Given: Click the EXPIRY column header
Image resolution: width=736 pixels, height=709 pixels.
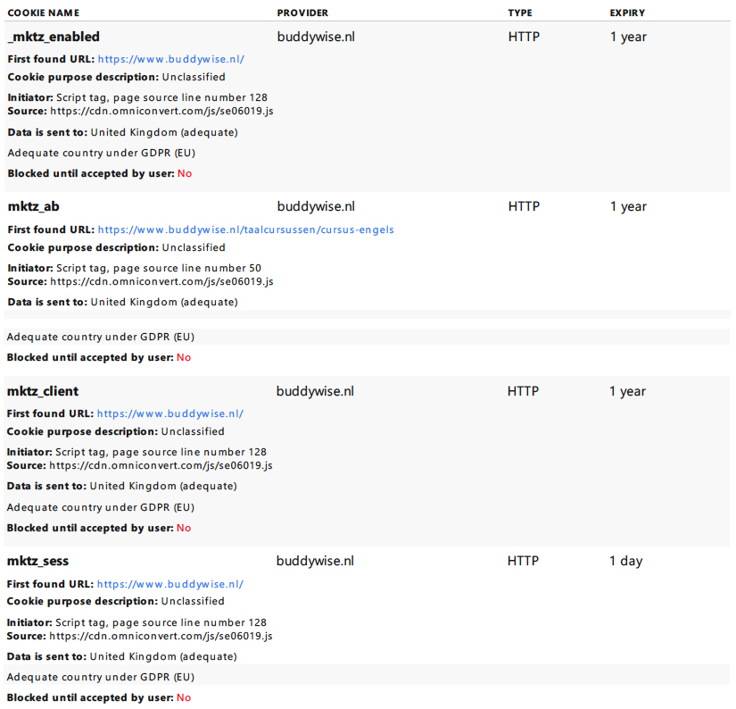Looking at the screenshot, I should click(x=627, y=13).
